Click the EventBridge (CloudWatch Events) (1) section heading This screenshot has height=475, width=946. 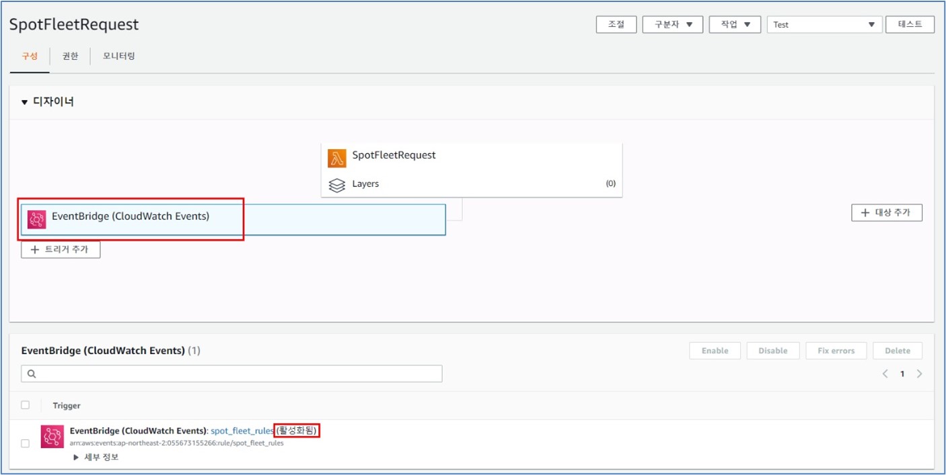click(x=111, y=351)
